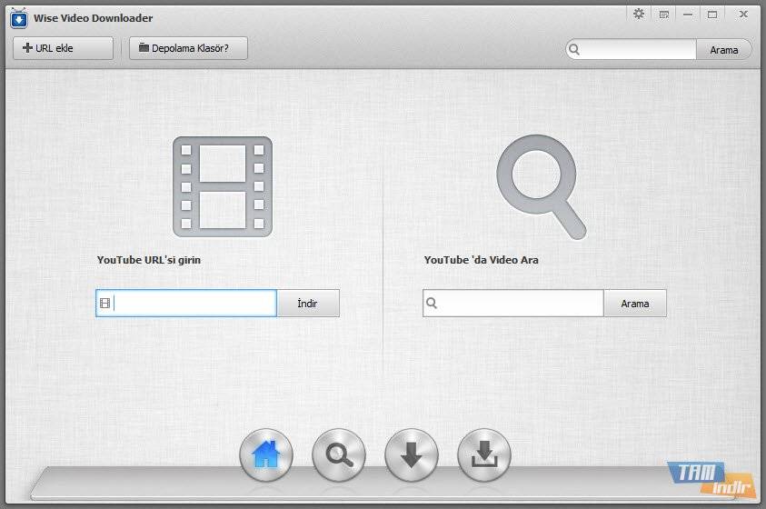Screen dimensions: 766x509
Task: Click into the YouTube URL input box
Action: point(194,304)
